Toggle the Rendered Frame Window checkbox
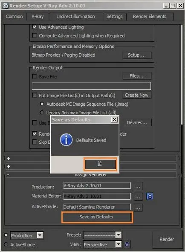The image size is (185, 252). coord(35,134)
